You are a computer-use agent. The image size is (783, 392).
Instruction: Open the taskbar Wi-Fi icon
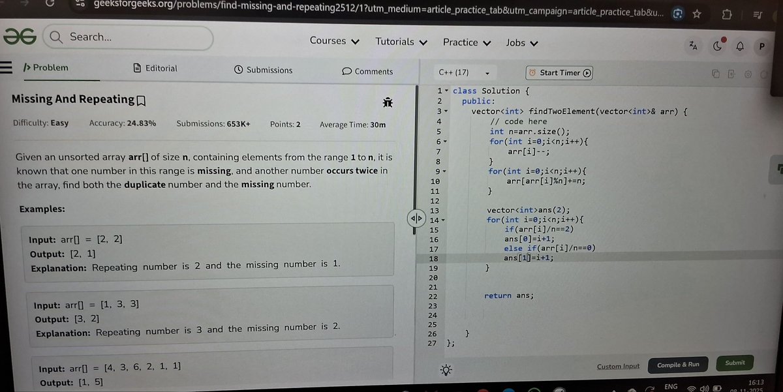tap(692, 389)
